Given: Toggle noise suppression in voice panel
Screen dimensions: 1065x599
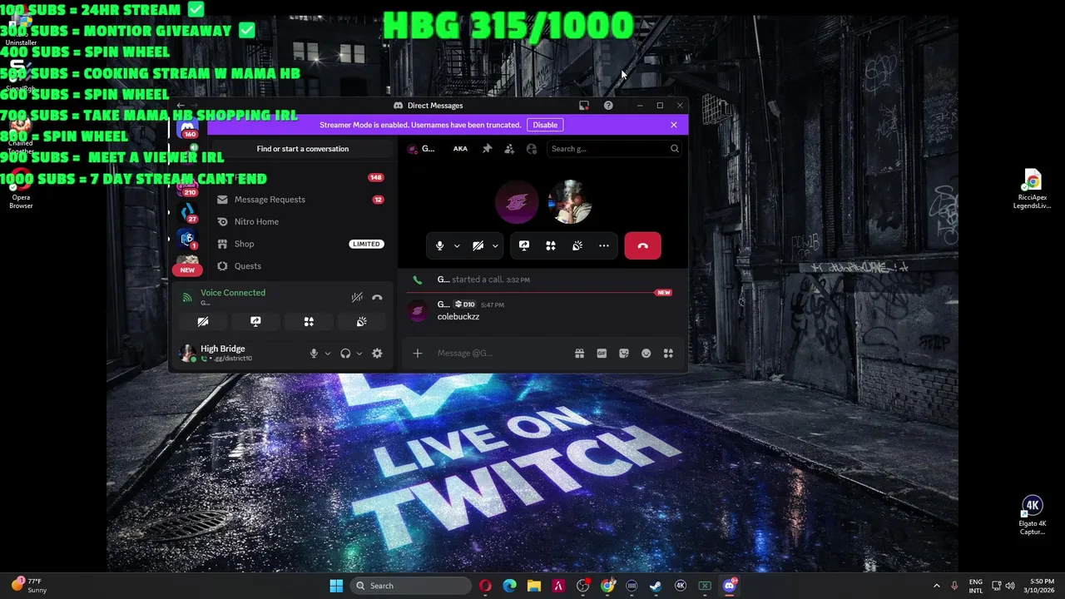Looking at the screenshot, I should [x=357, y=298].
